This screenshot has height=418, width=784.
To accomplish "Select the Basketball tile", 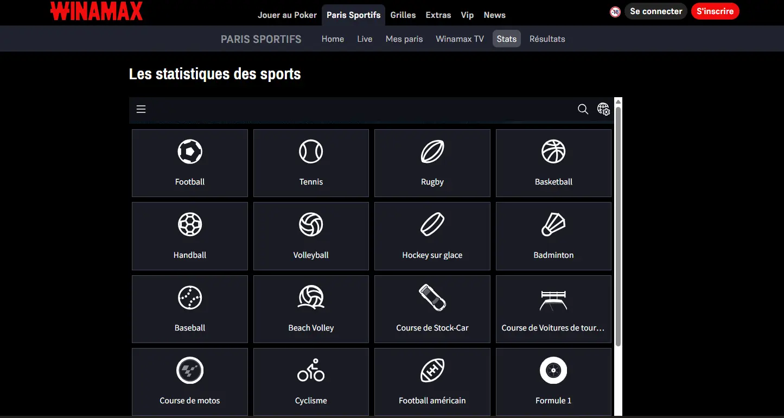I will point(553,163).
